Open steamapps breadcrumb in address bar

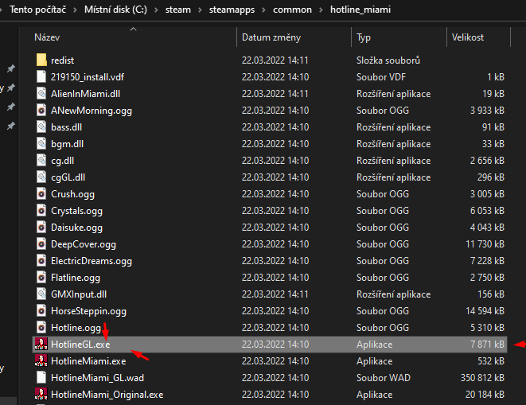(232, 10)
